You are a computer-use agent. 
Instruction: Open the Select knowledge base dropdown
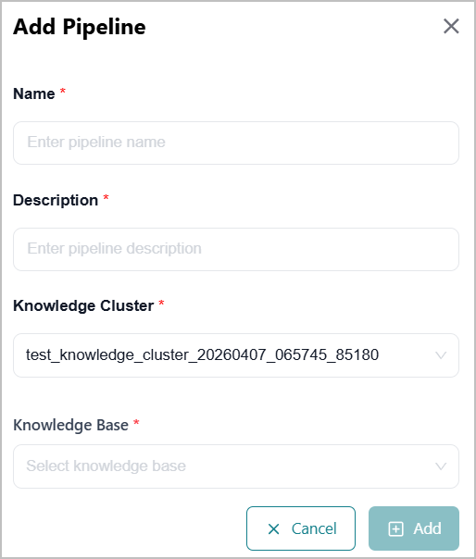tap(236, 466)
